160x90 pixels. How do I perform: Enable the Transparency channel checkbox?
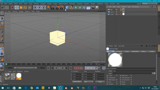click(x=131, y=78)
